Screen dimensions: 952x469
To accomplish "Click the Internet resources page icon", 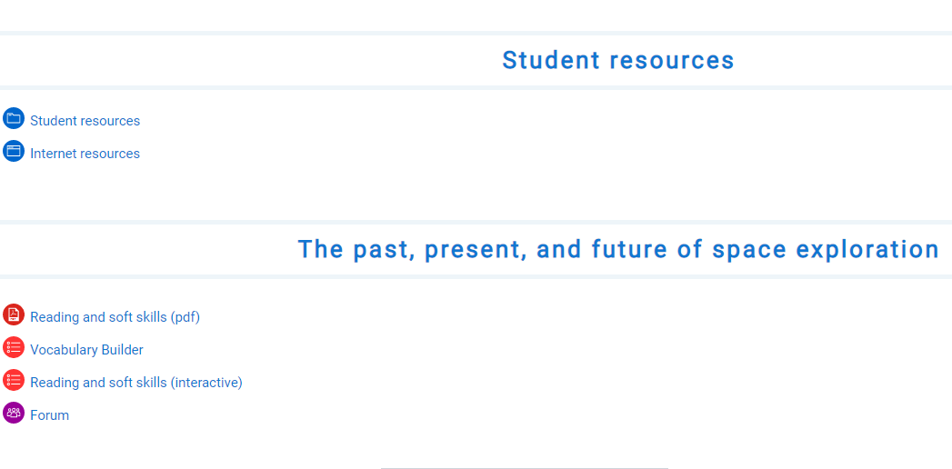I will [x=14, y=152].
